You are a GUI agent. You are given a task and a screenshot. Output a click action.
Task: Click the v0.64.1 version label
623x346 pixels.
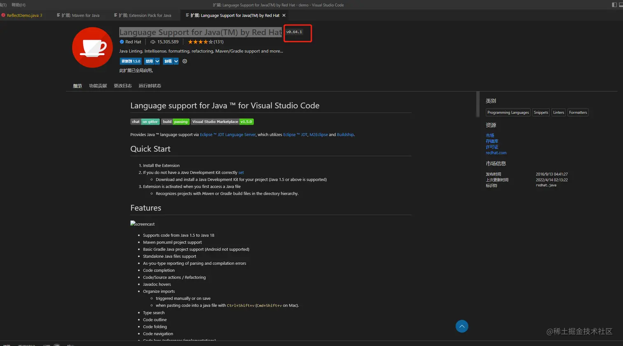(x=294, y=32)
